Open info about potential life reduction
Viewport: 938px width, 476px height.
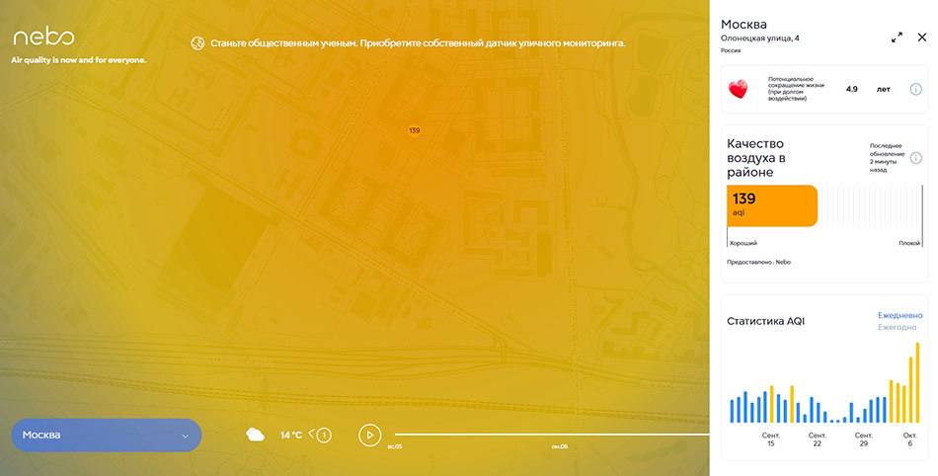click(915, 89)
